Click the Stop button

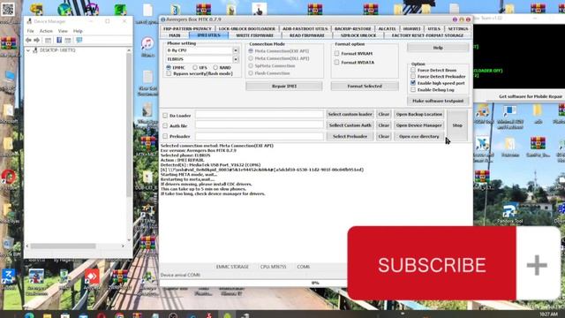pos(457,125)
